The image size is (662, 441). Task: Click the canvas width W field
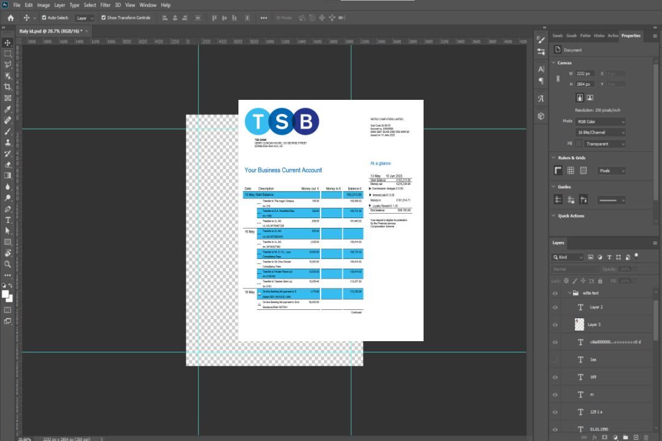pyautogui.click(x=585, y=73)
